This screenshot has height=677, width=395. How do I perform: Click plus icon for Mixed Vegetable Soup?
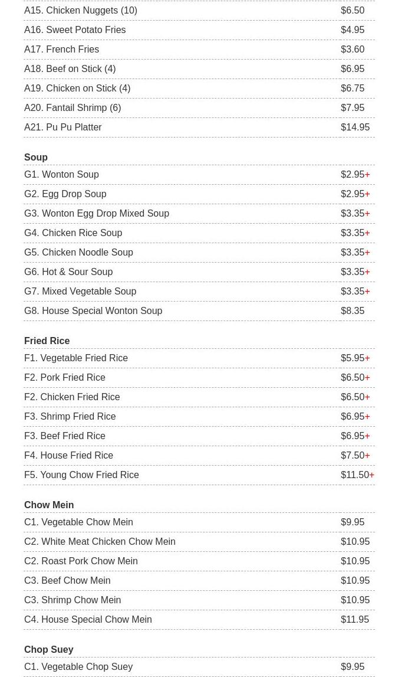367,292
